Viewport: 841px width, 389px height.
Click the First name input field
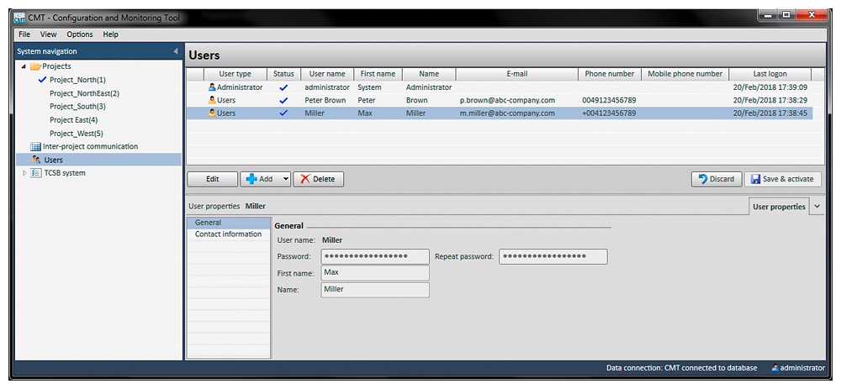[x=375, y=273]
